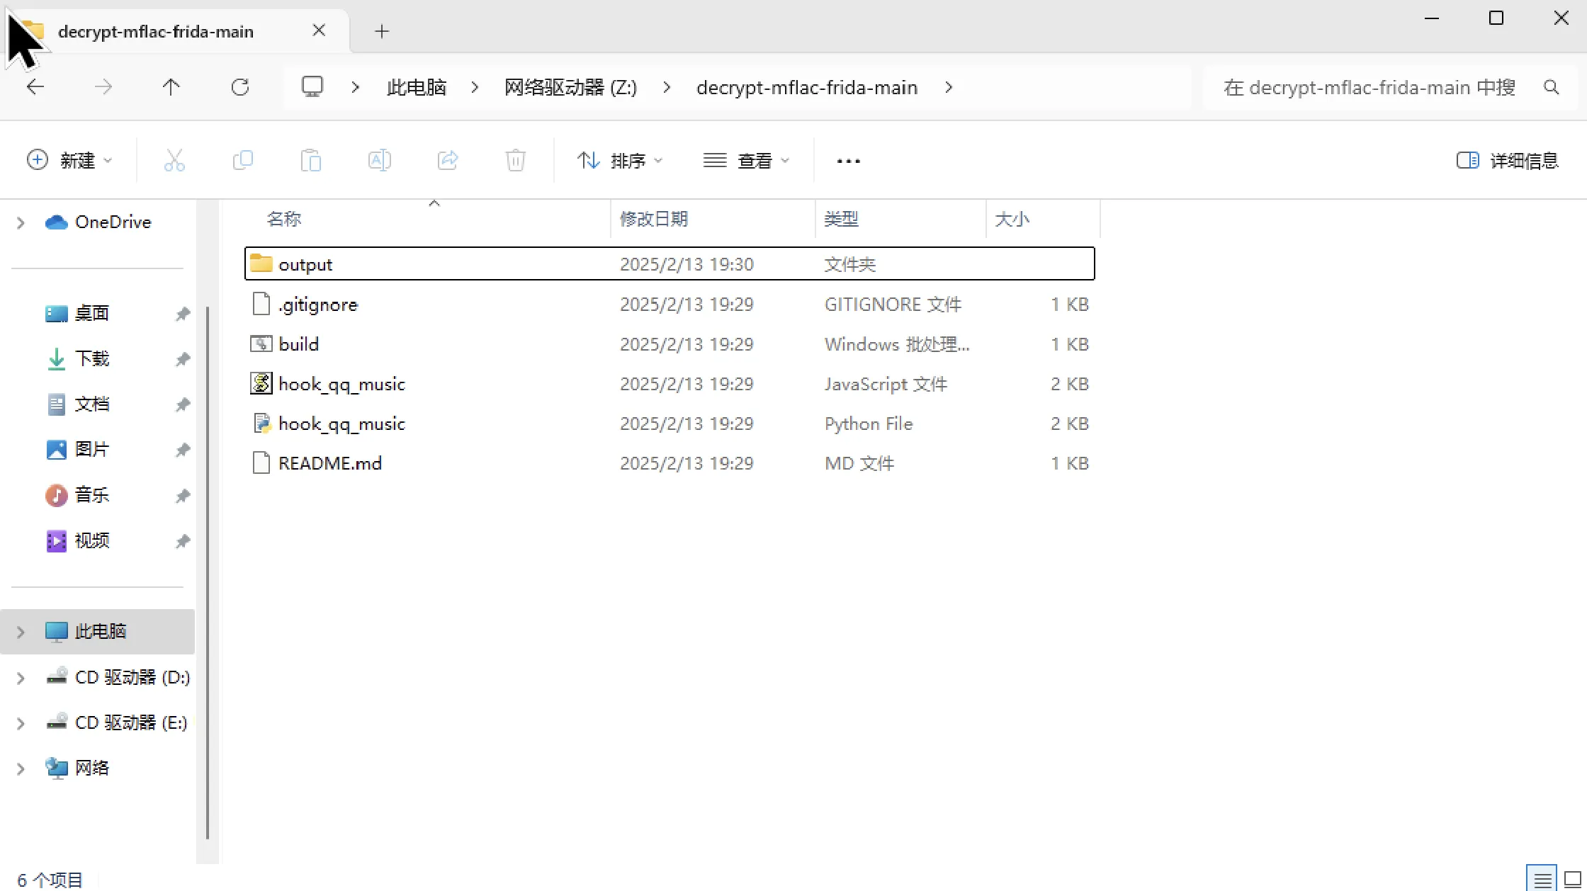Add a new tab with plus button
The height and width of the screenshot is (891, 1587).
[382, 31]
